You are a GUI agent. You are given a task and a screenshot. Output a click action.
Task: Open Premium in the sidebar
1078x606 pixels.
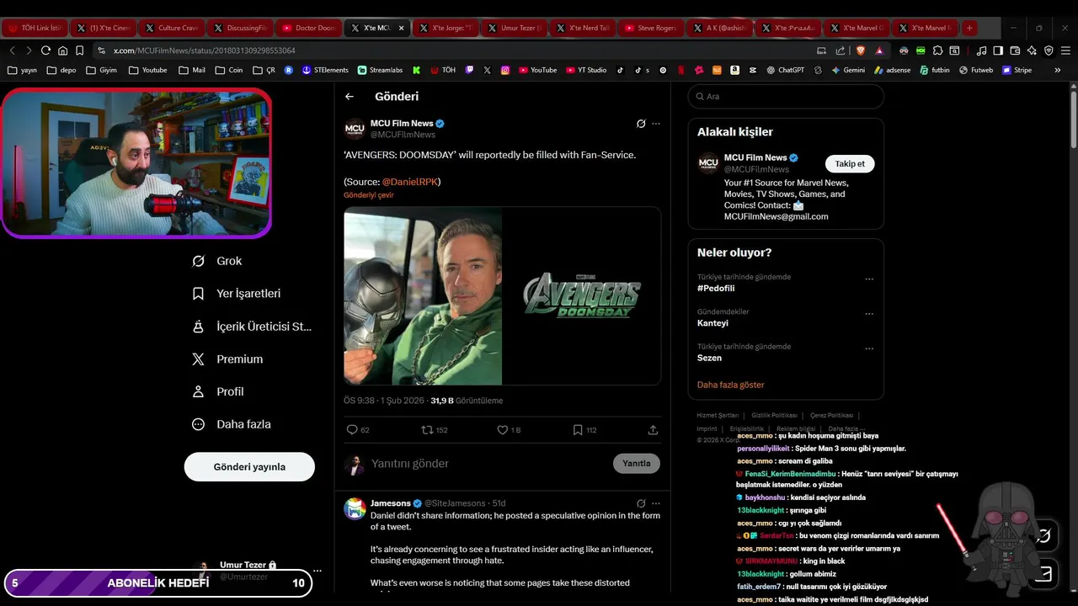coord(227,359)
